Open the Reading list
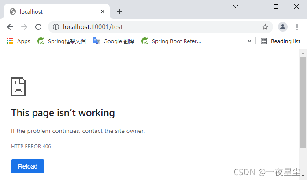 281,41
